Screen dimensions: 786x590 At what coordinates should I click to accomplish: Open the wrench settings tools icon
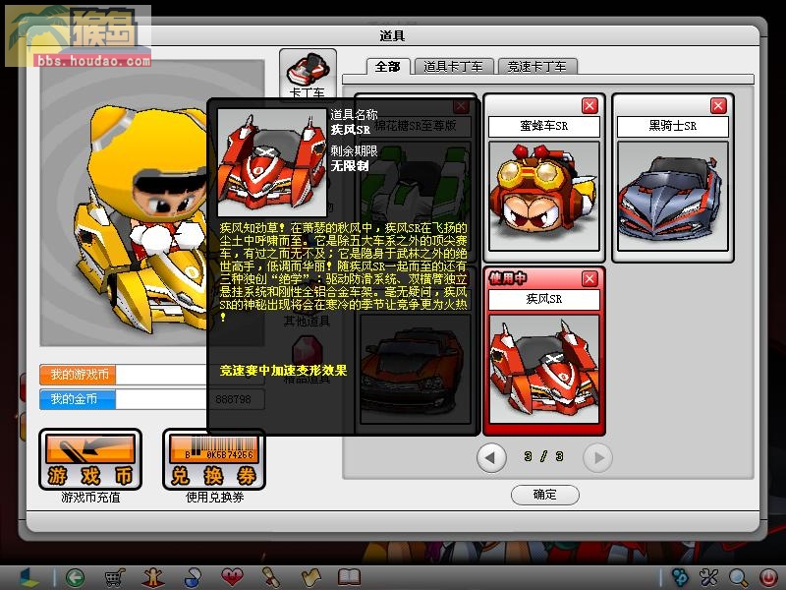click(709, 577)
